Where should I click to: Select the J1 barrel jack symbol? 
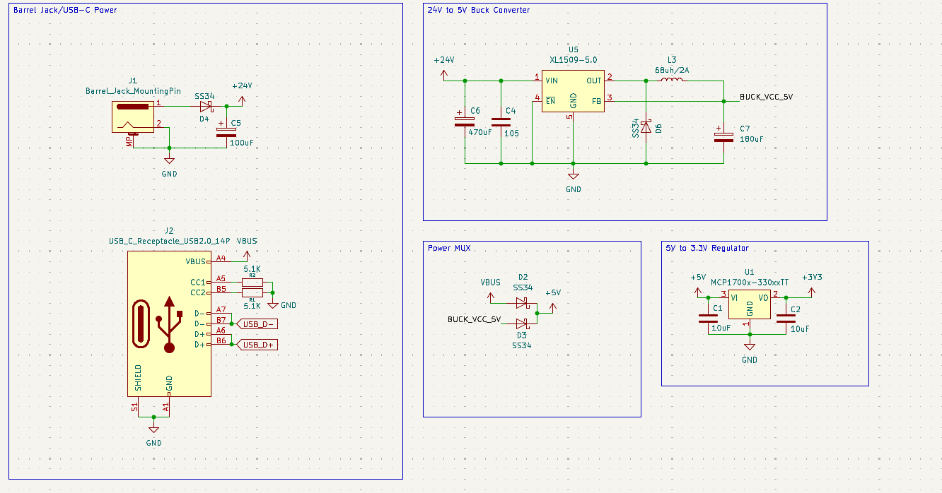[x=133, y=117]
